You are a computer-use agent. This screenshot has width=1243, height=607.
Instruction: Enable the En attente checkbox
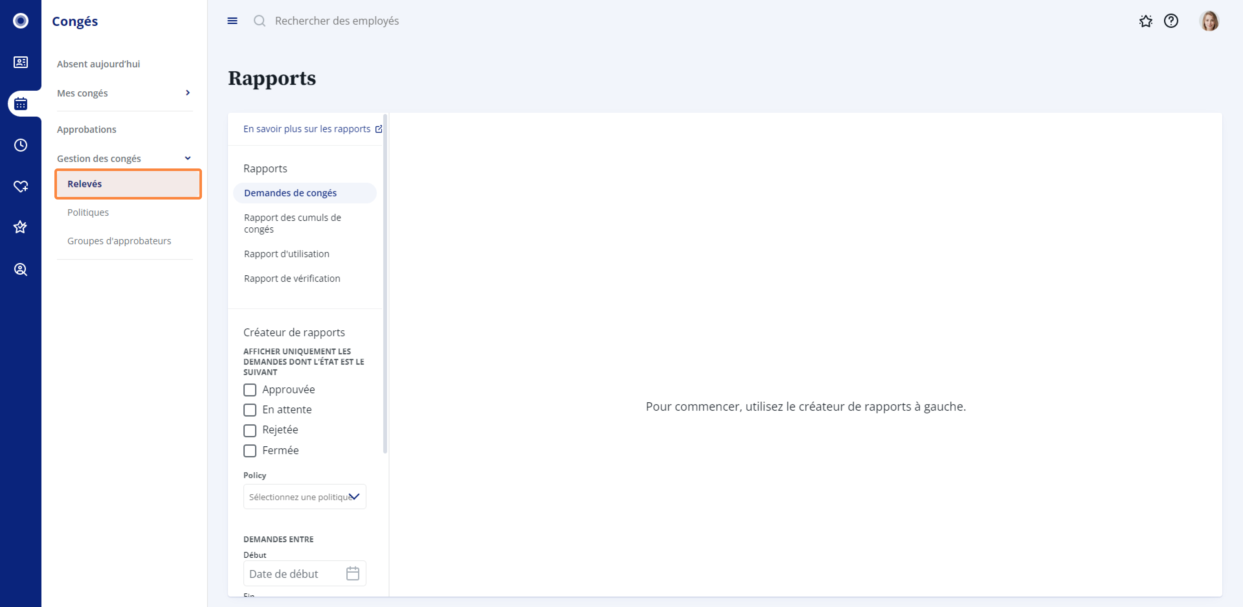coord(250,410)
